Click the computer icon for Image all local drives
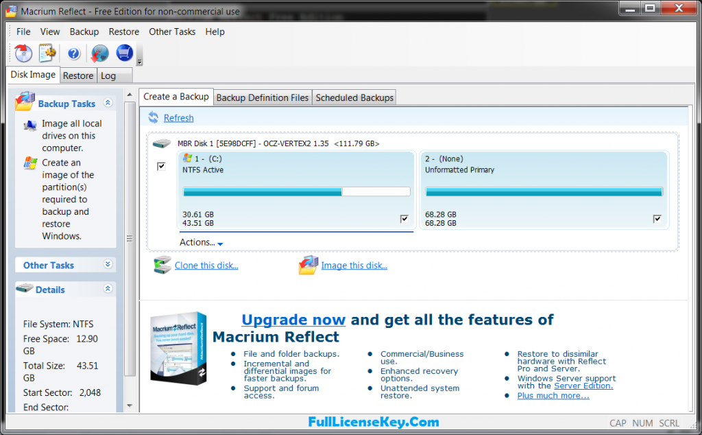This screenshot has width=702, height=435. [x=30, y=125]
